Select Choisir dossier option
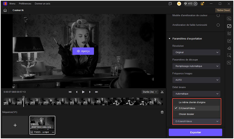The height and width of the screenshot is (139, 234). 197,114
